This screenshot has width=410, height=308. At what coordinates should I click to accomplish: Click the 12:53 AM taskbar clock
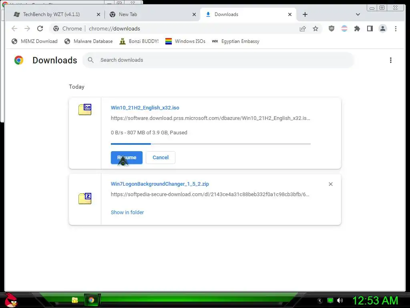[376, 300]
